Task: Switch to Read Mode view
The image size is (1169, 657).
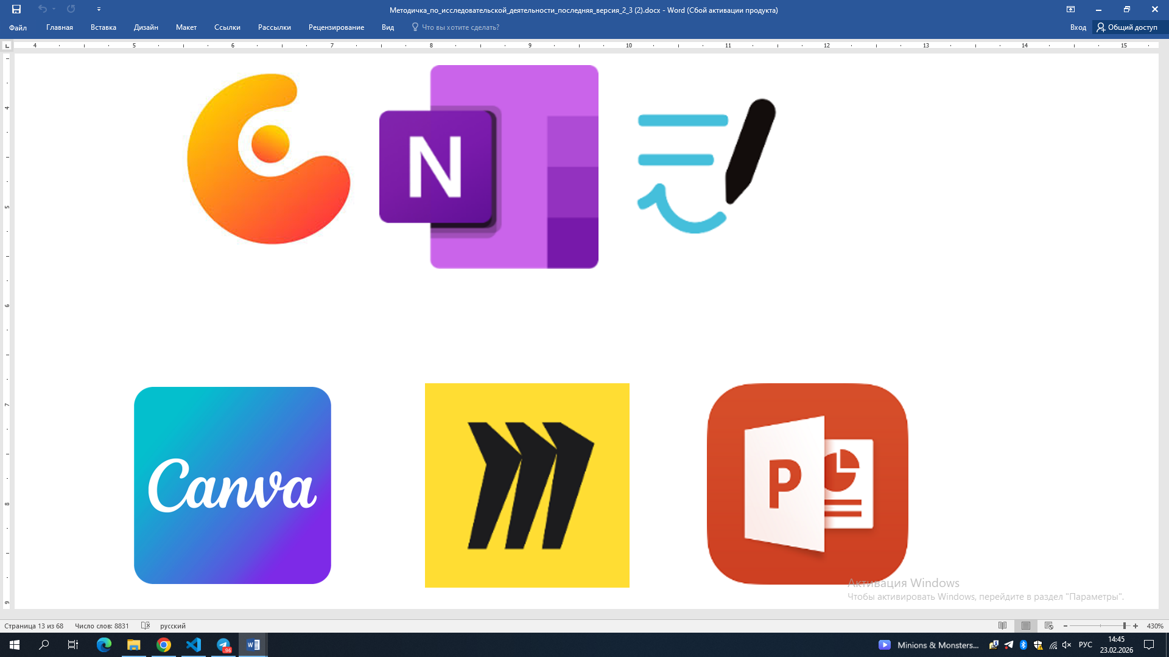Action: [x=1002, y=626]
